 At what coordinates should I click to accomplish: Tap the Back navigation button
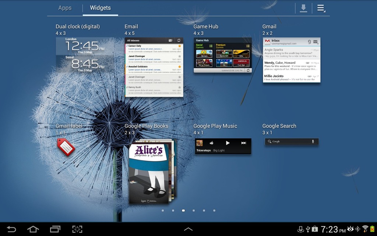tap(11, 229)
